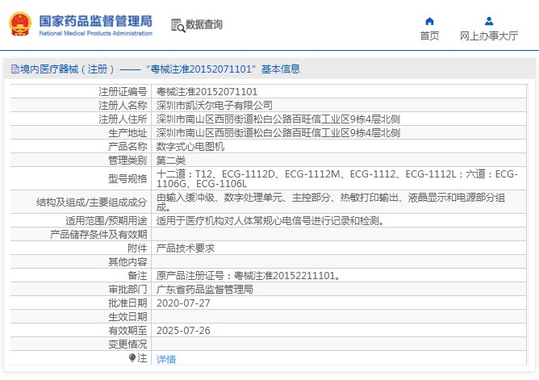
Task: Open the 数据查询 search icon
Action: [178, 26]
